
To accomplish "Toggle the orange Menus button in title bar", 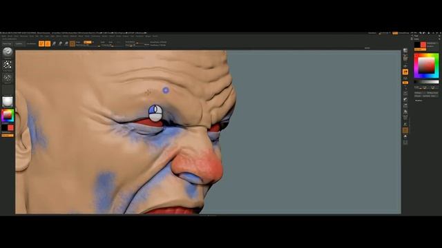I will pyautogui.click(x=395, y=33).
